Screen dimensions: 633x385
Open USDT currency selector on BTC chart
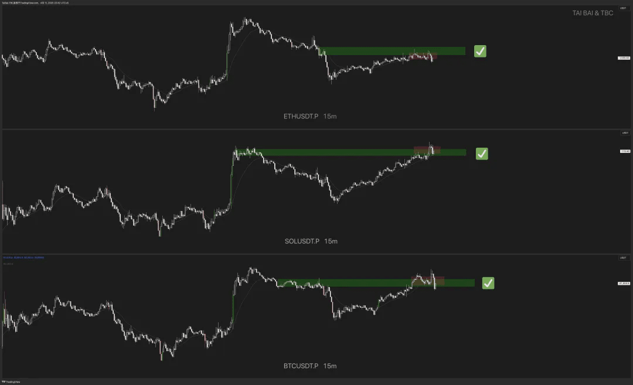pos(624,258)
